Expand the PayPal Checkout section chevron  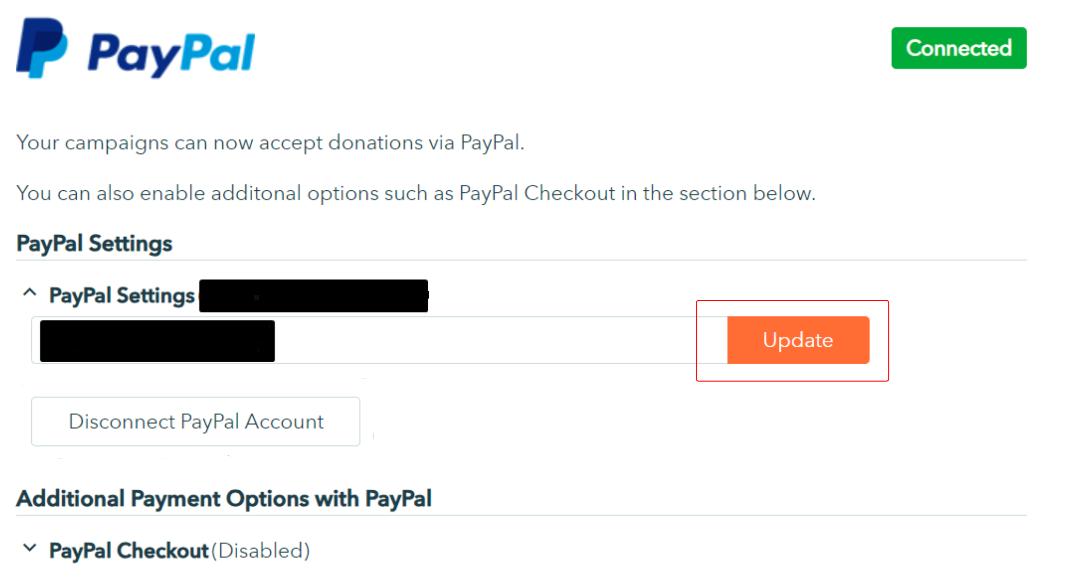coord(30,548)
